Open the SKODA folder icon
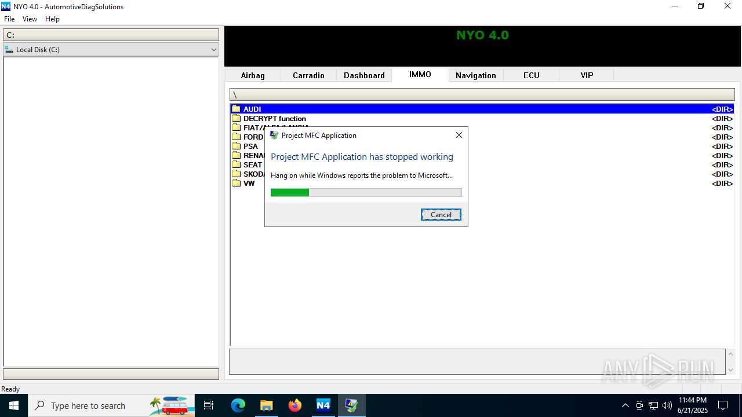This screenshot has width=742, height=417. click(236, 174)
